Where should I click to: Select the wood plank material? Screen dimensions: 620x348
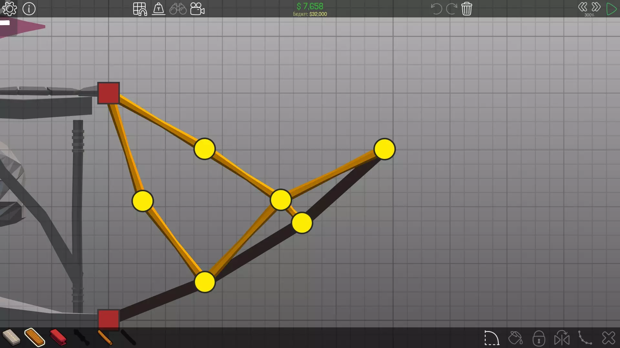[35, 337]
